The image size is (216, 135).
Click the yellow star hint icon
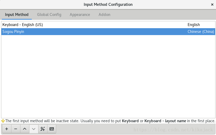click(3, 121)
